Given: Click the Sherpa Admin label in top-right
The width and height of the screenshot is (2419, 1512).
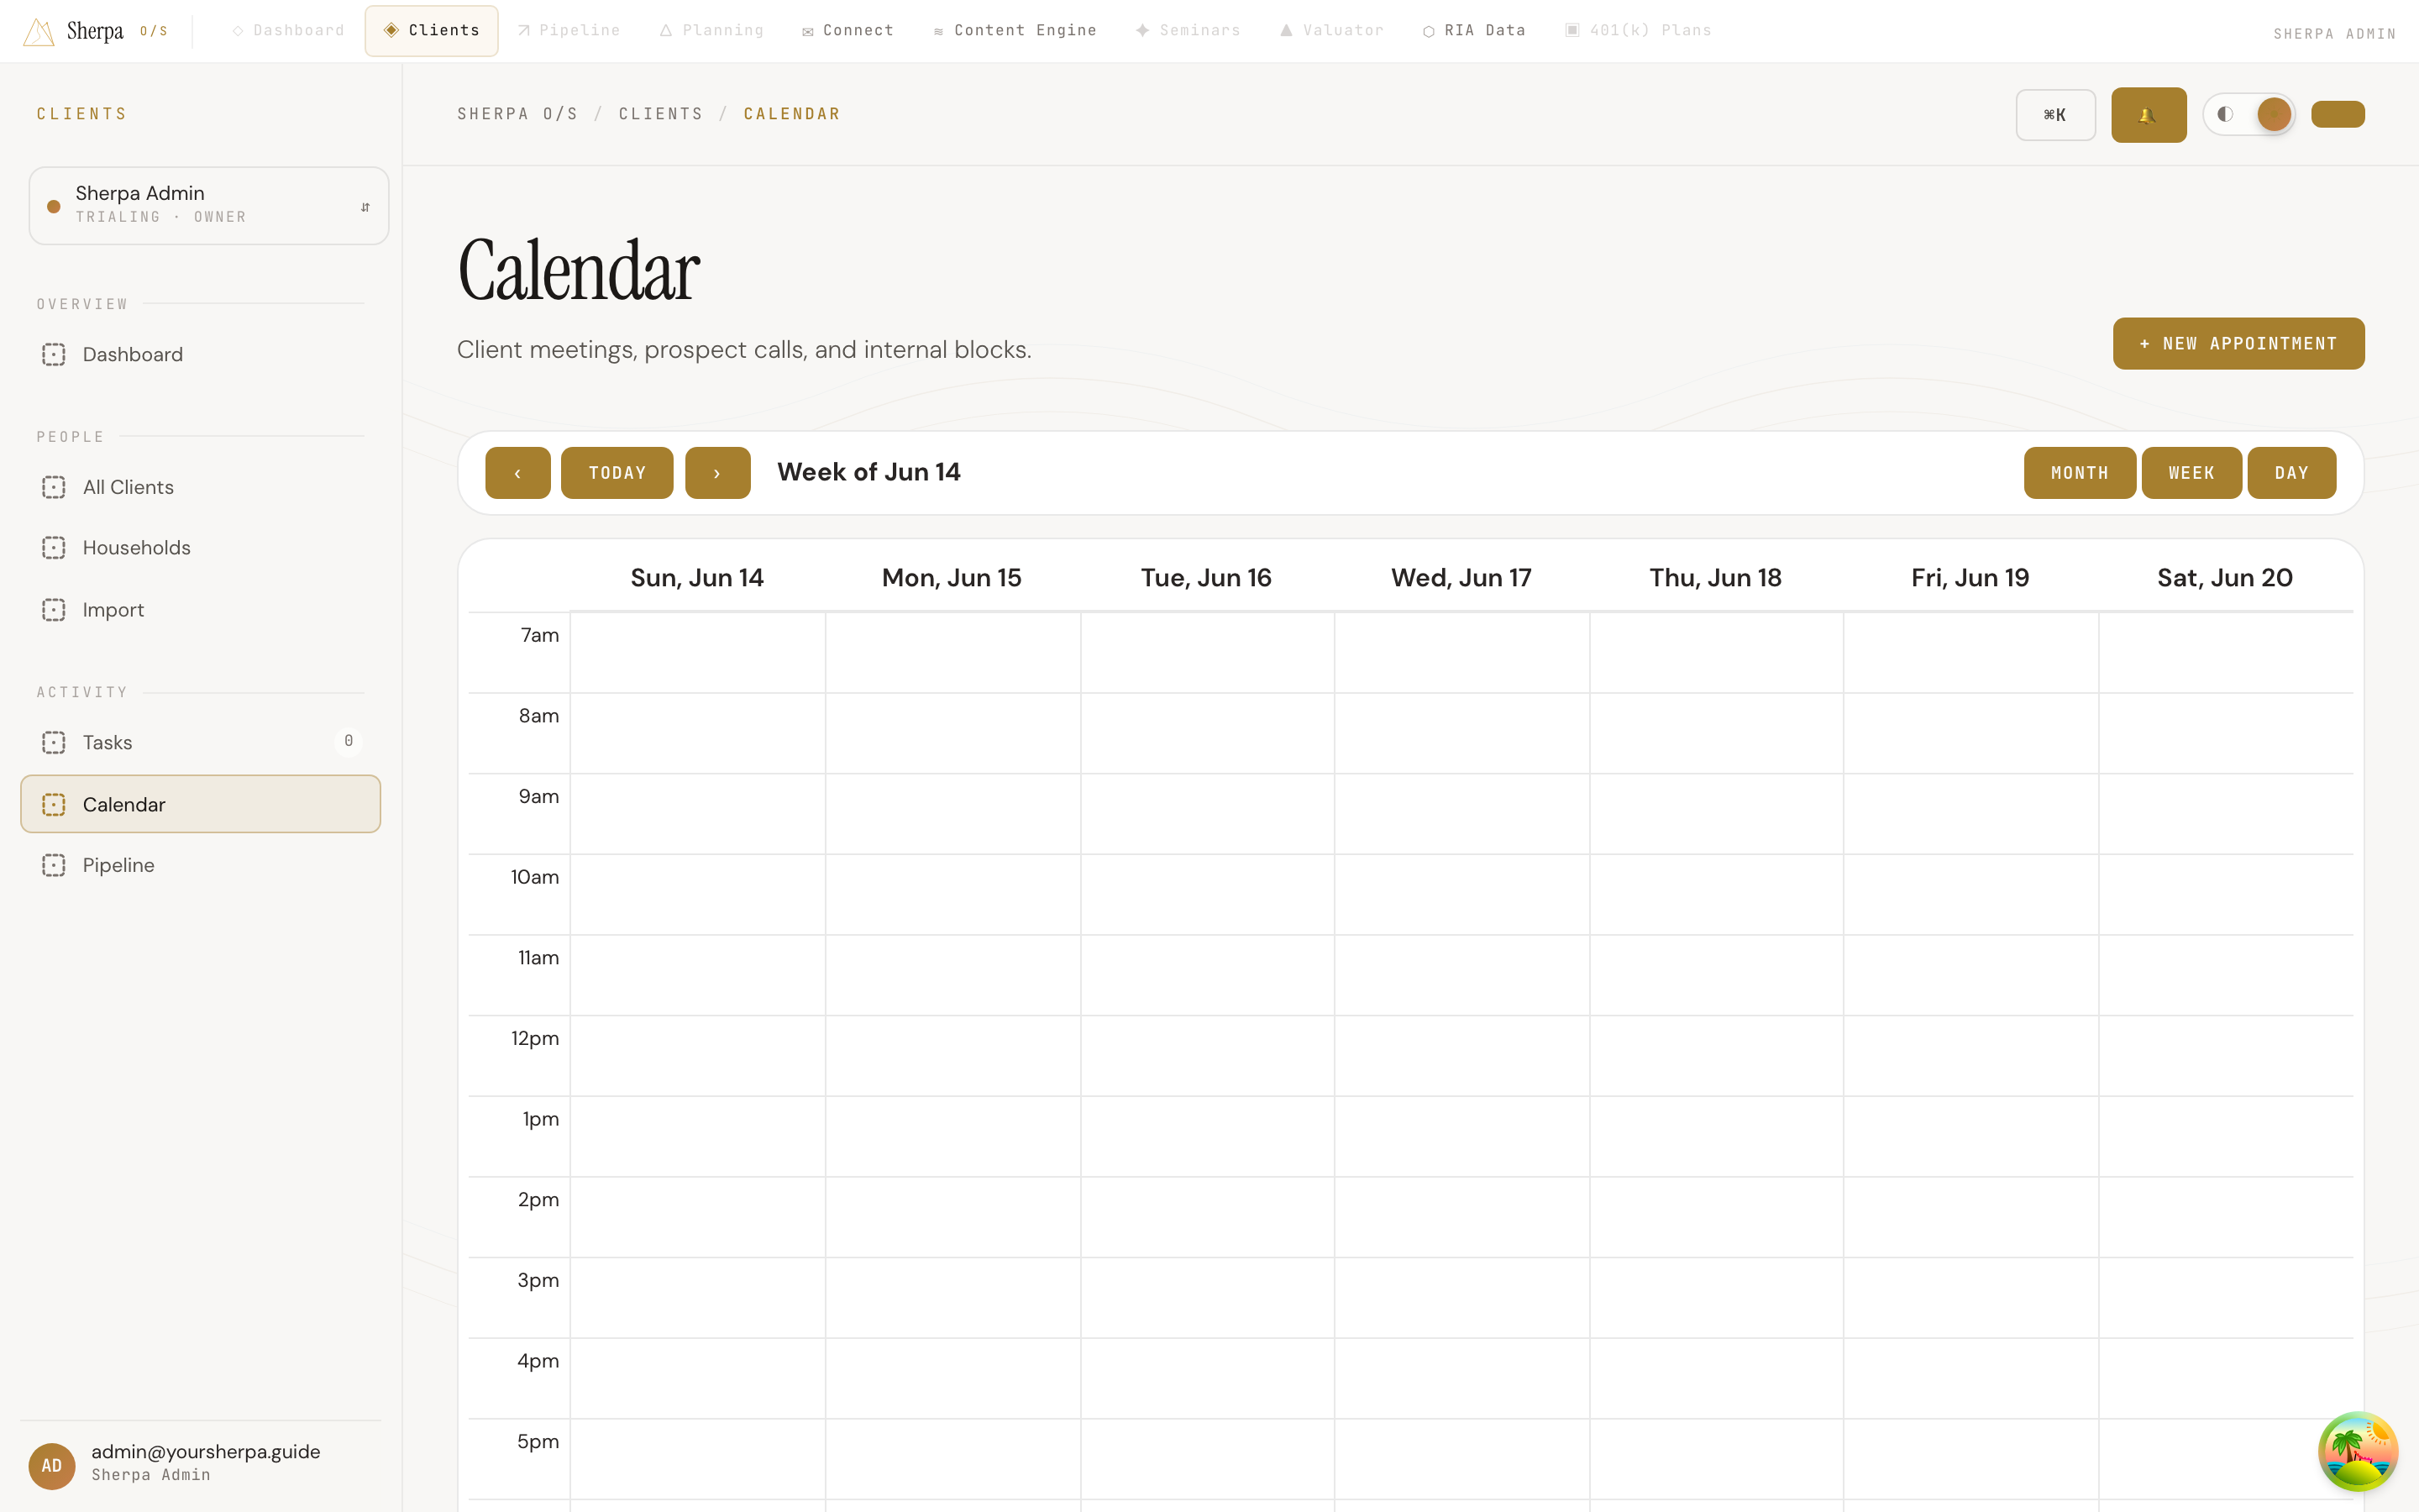Looking at the screenshot, I should 2334,34.
